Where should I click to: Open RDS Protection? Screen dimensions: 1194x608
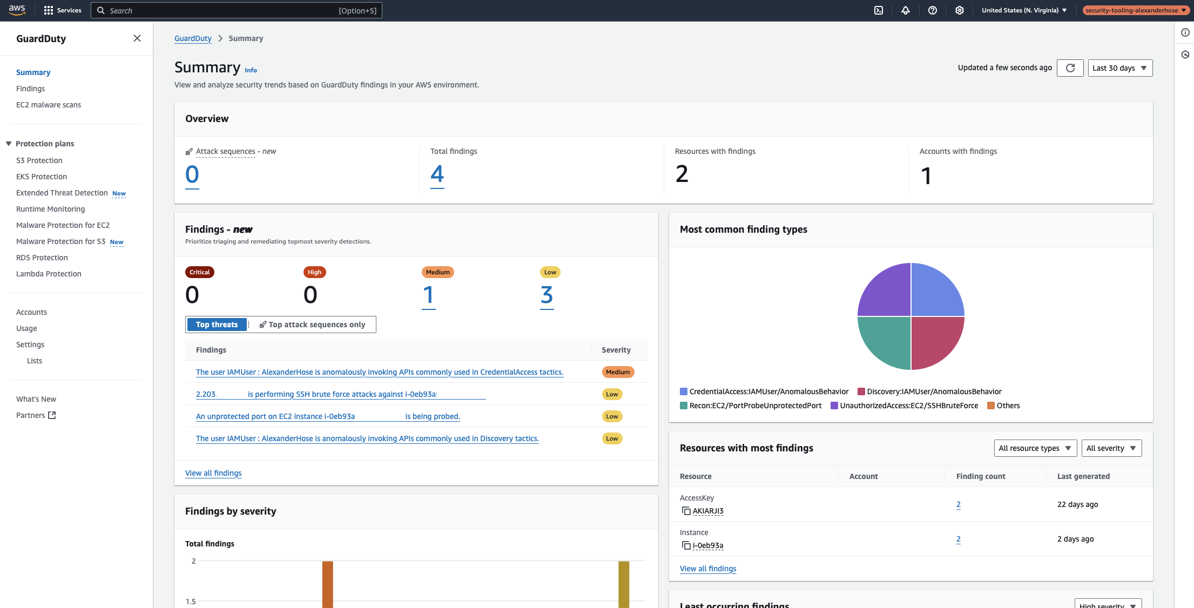pyautogui.click(x=42, y=258)
